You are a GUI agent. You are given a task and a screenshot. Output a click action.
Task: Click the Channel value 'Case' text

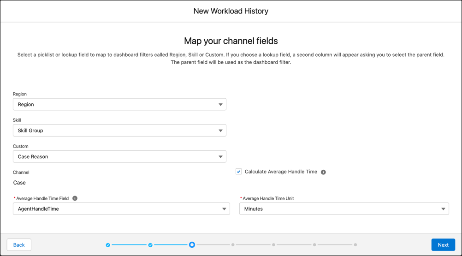click(x=19, y=183)
